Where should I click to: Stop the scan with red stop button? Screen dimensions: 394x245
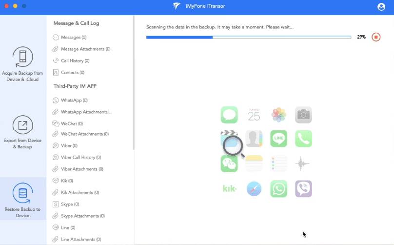pyautogui.click(x=376, y=37)
